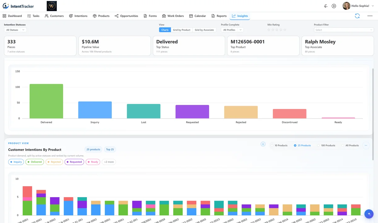Click the Reports page icon
This screenshot has height=223, width=378.
pyautogui.click(x=213, y=16)
